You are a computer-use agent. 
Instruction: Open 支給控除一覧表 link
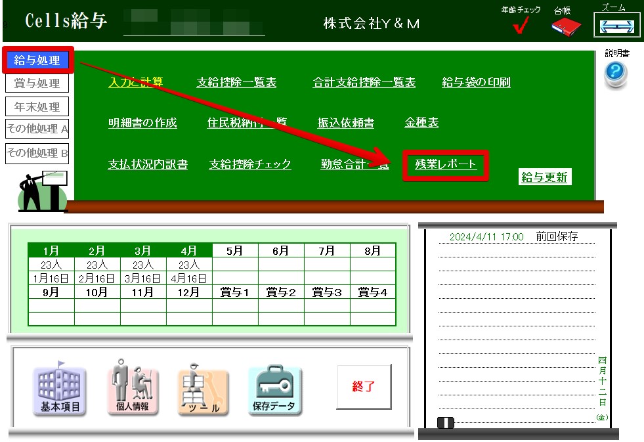(236, 82)
